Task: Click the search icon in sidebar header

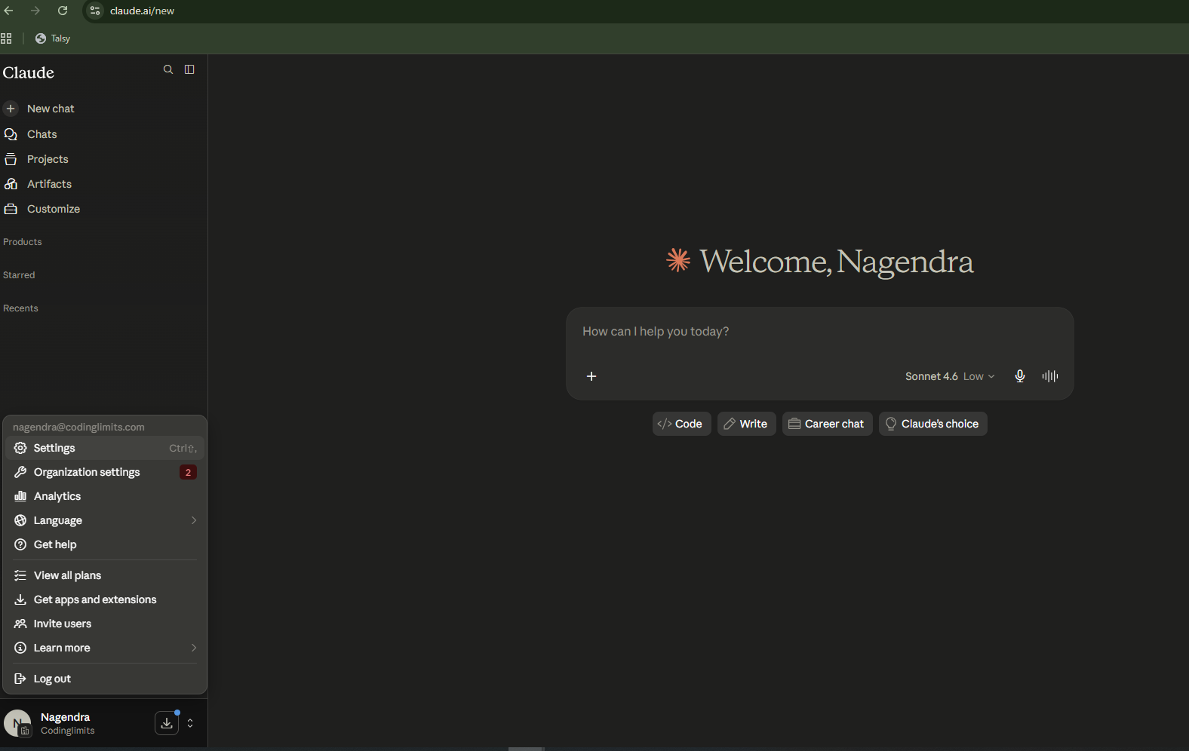Action: point(168,69)
